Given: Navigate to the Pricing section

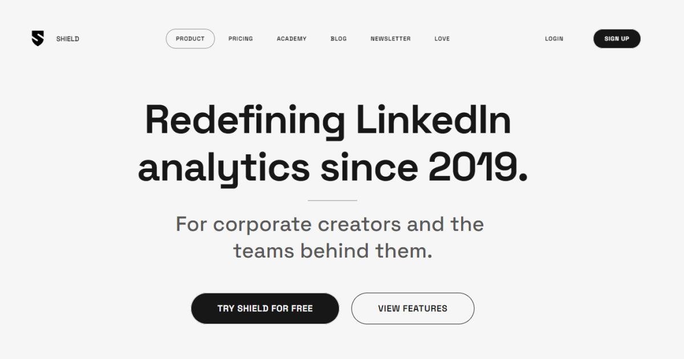Looking at the screenshot, I should (x=241, y=39).
